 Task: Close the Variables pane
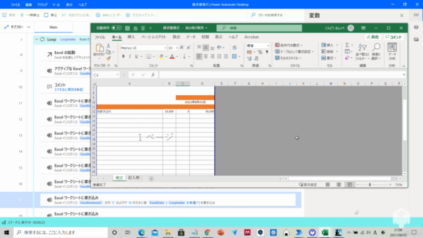[402, 15]
